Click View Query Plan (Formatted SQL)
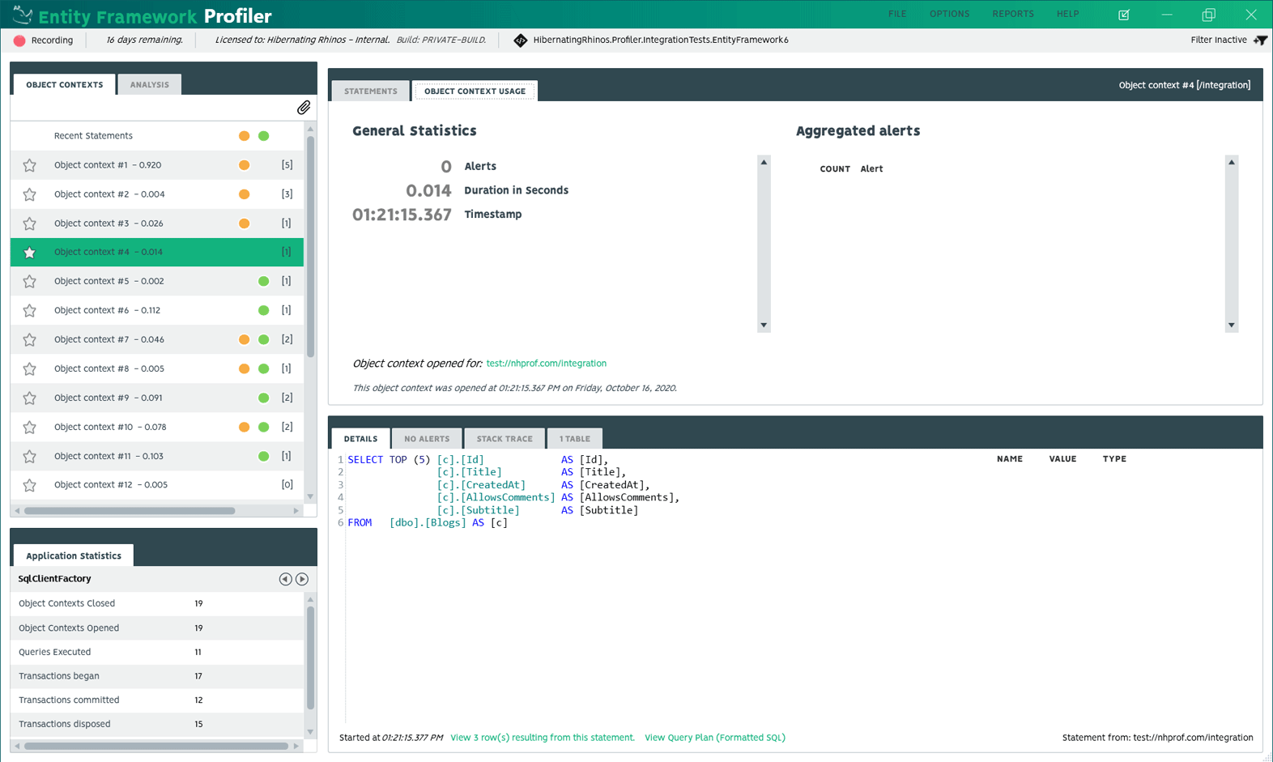The width and height of the screenshot is (1273, 762). click(715, 738)
